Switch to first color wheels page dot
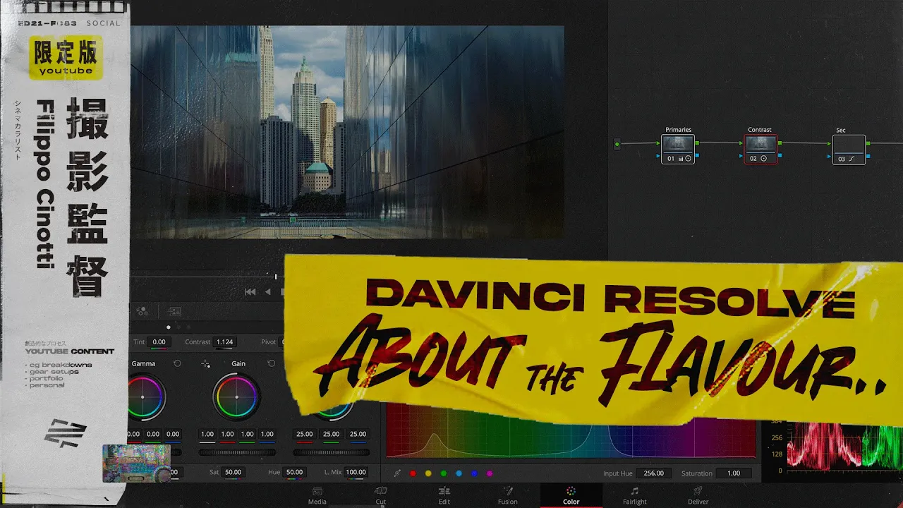This screenshot has height=508, width=903. 168,327
